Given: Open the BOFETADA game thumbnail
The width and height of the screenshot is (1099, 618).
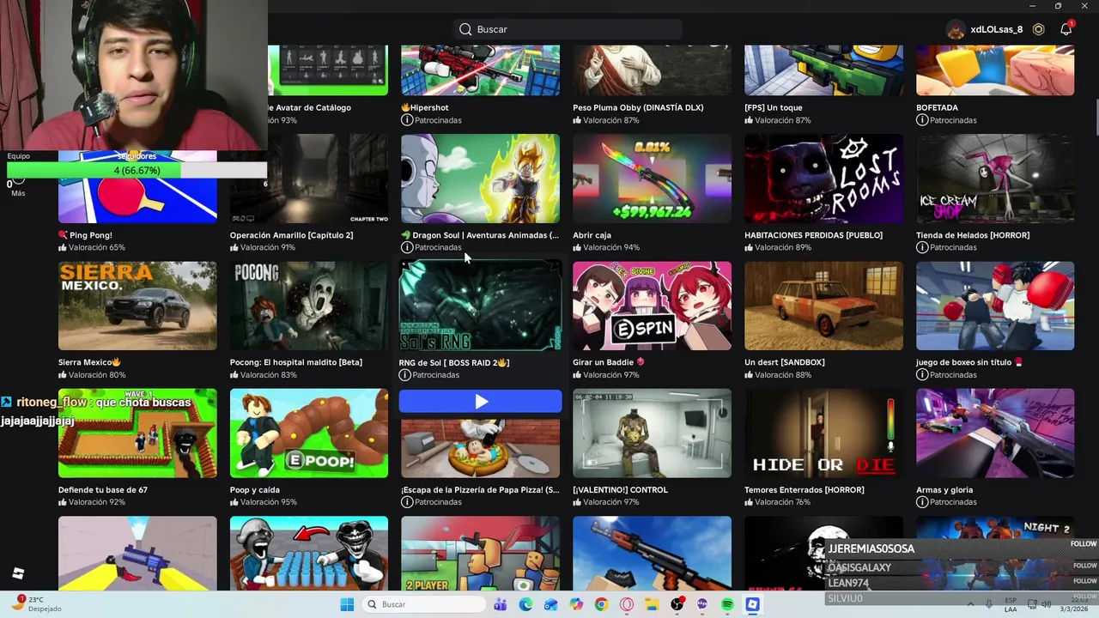Looking at the screenshot, I should tap(995, 70).
